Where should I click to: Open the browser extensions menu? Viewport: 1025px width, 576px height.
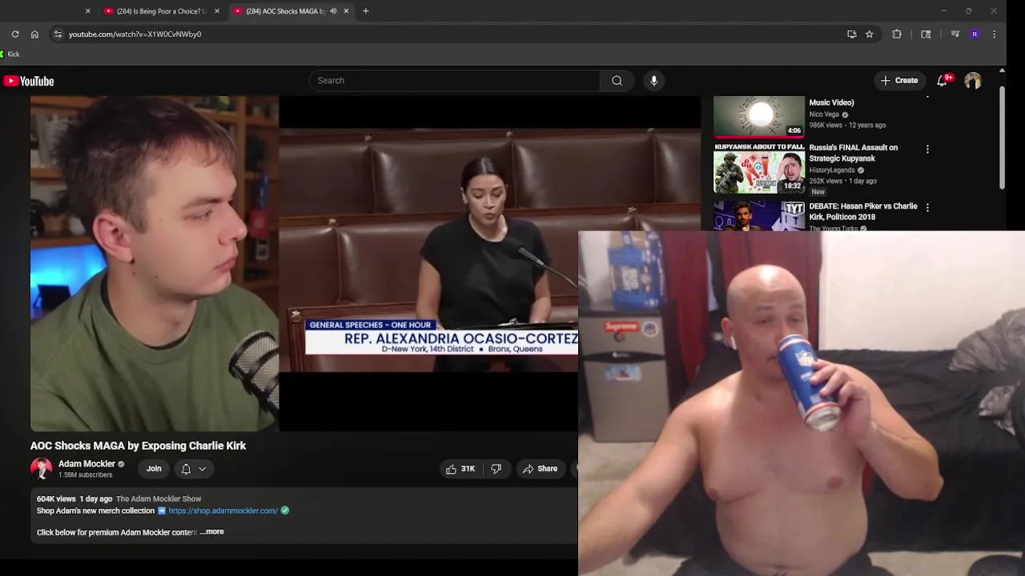[897, 34]
